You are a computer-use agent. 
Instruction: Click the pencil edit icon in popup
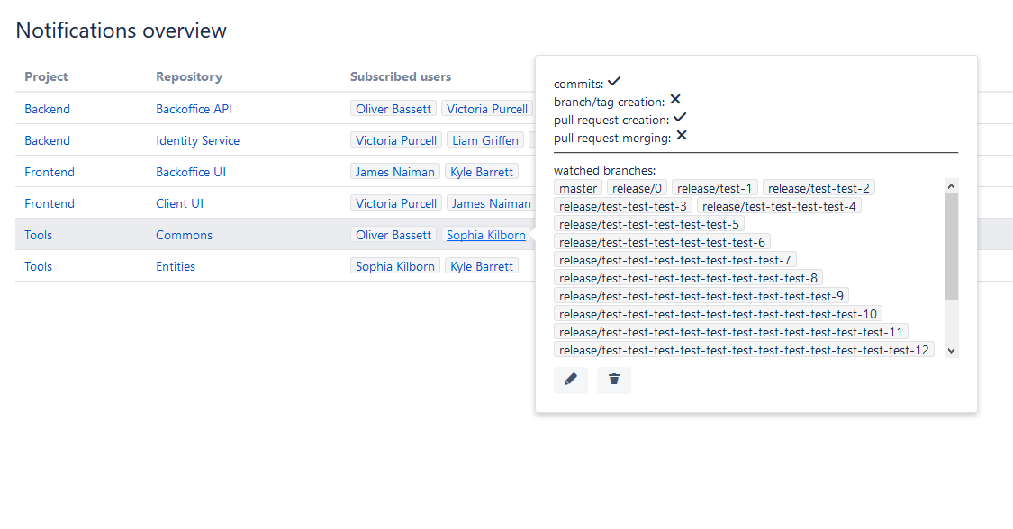click(570, 380)
